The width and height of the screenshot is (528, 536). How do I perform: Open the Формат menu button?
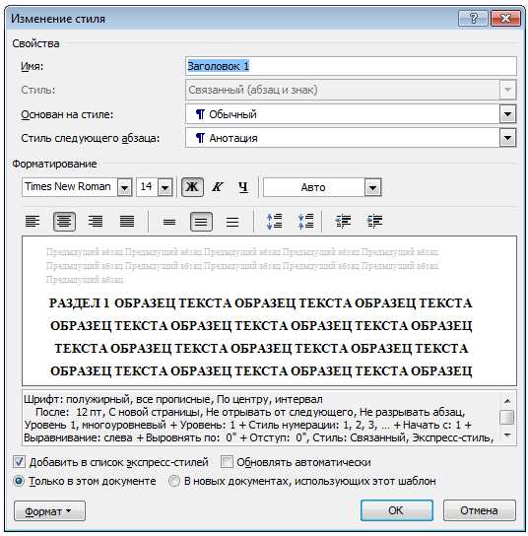[49, 511]
